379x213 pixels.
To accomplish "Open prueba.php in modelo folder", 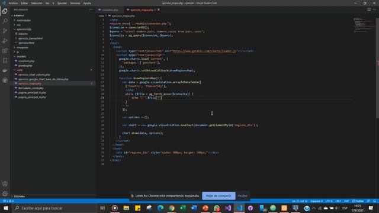I will 25,66.
